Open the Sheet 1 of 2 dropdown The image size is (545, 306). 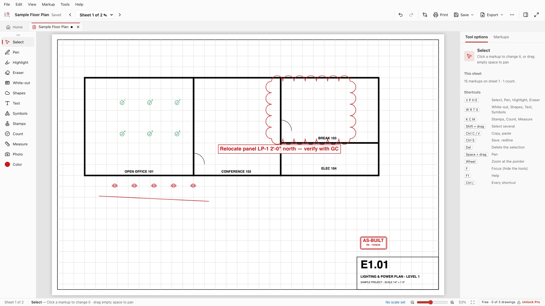tap(95, 15)
